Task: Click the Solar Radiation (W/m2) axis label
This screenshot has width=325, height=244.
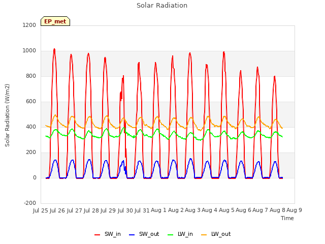Action: click(7, 115)
